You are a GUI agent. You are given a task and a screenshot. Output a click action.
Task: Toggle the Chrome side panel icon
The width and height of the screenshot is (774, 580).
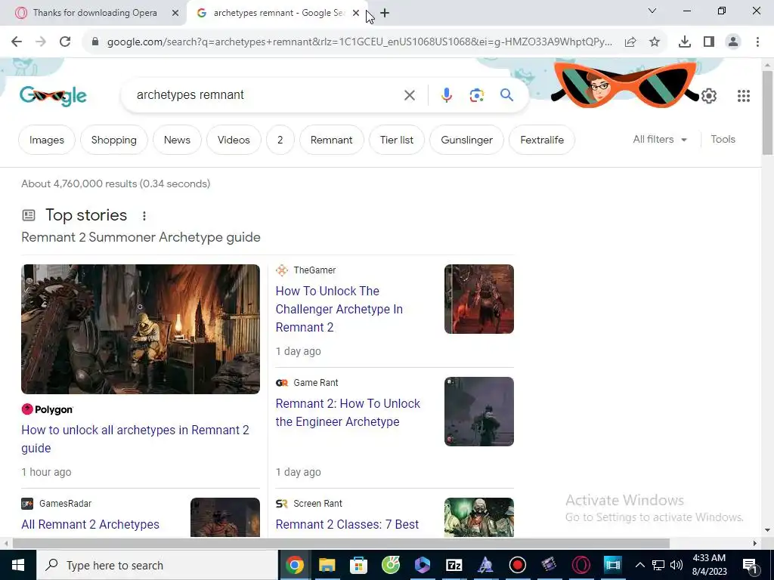[709, 42]
